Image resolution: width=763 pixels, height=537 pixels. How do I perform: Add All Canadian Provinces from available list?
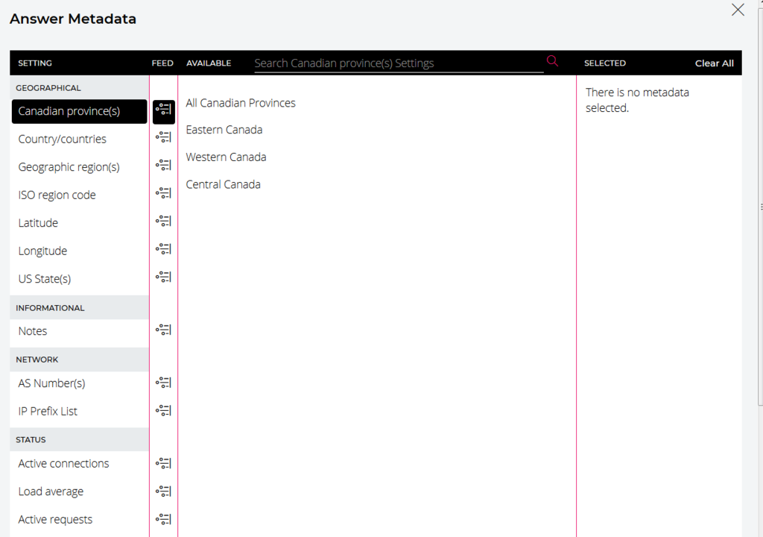241,104
